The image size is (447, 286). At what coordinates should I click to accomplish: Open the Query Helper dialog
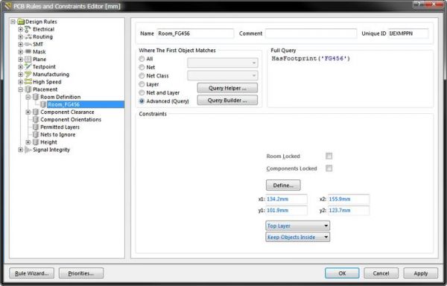click(x=227, y=88)
